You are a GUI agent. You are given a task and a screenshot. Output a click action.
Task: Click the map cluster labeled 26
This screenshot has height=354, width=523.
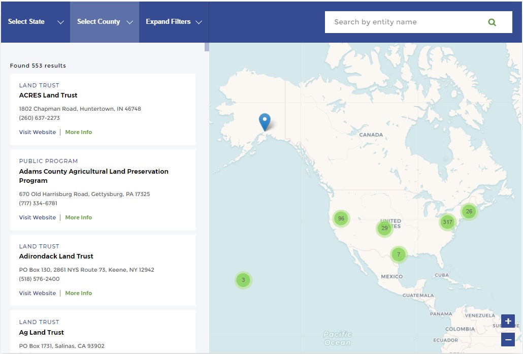pos(469,211)
